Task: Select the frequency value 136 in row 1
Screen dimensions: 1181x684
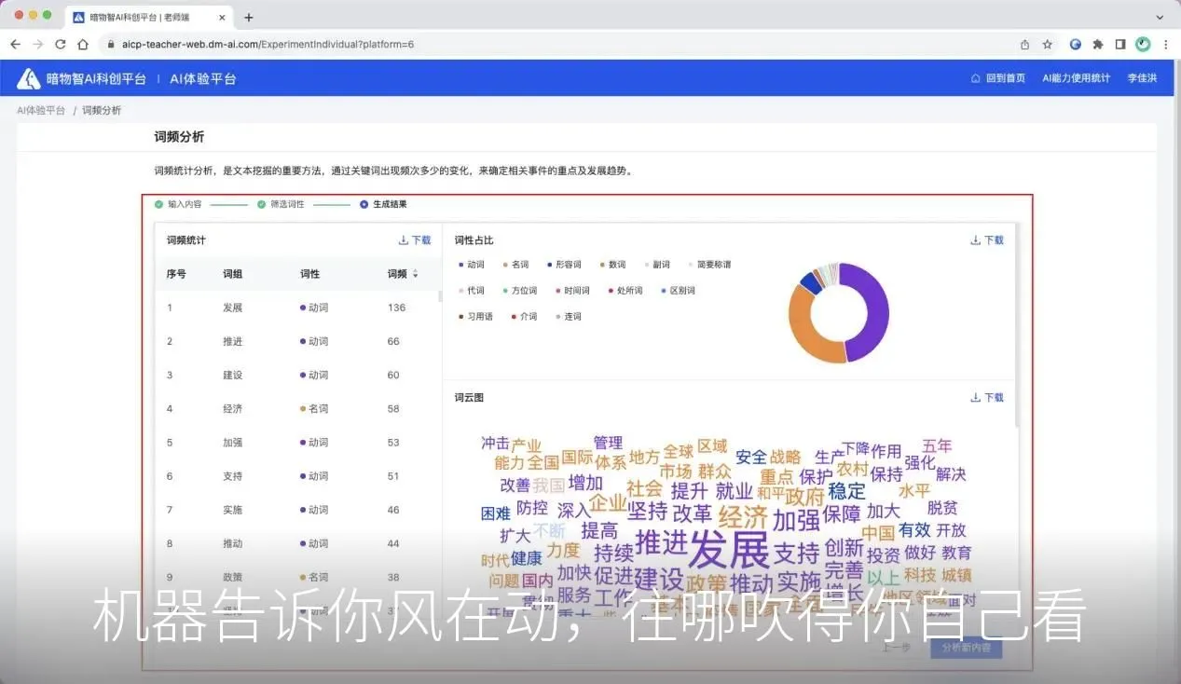Action: (397, 308)
